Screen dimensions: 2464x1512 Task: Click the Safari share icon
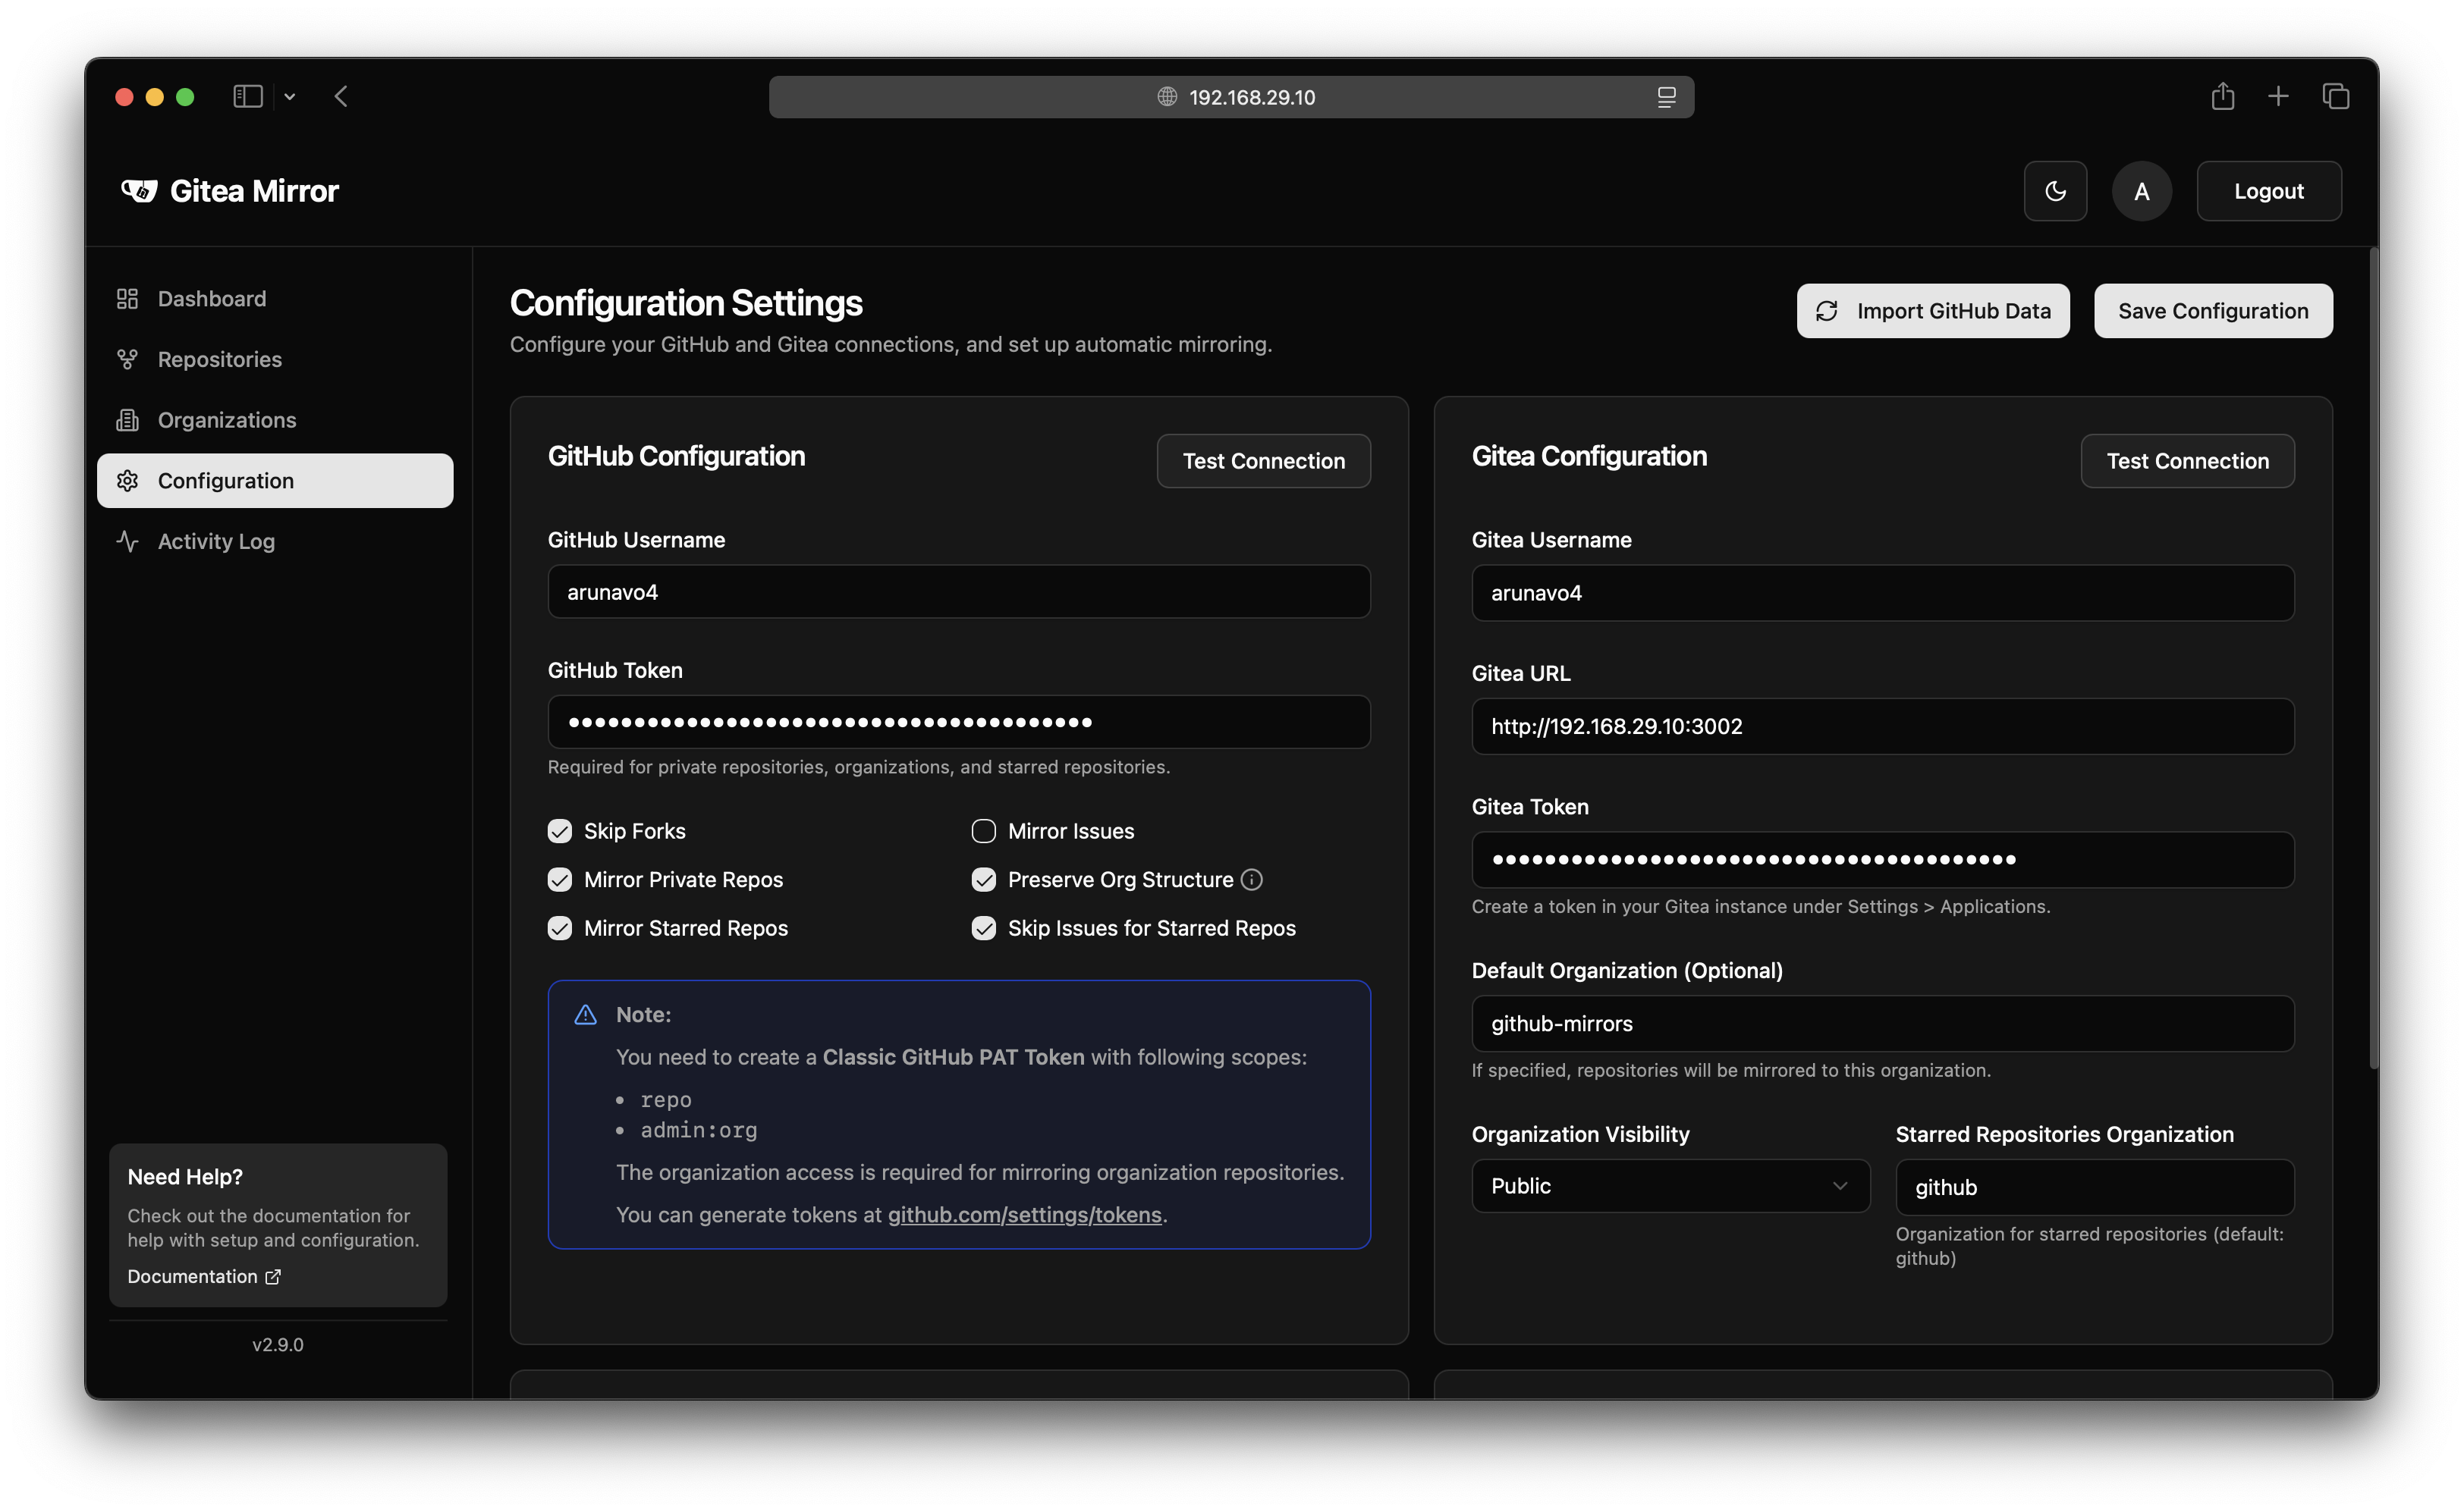[x=2222, y=97]
